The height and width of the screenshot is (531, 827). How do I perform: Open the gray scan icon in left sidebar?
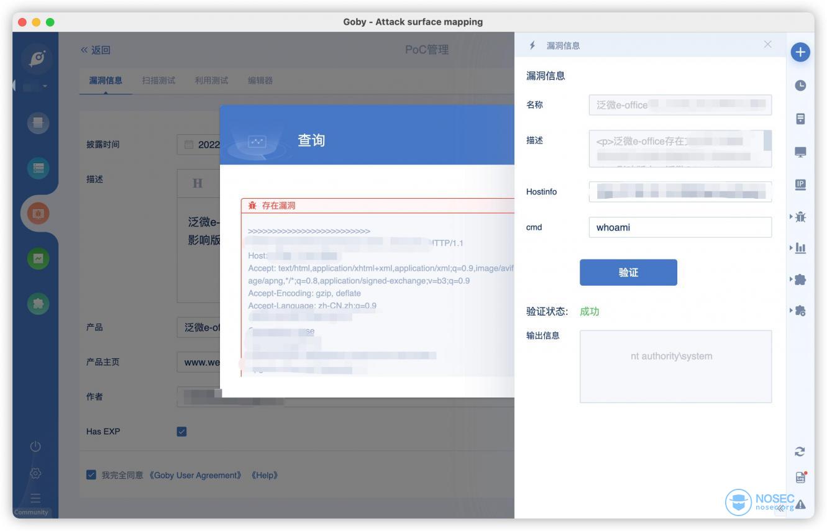(x=38, y=124)
